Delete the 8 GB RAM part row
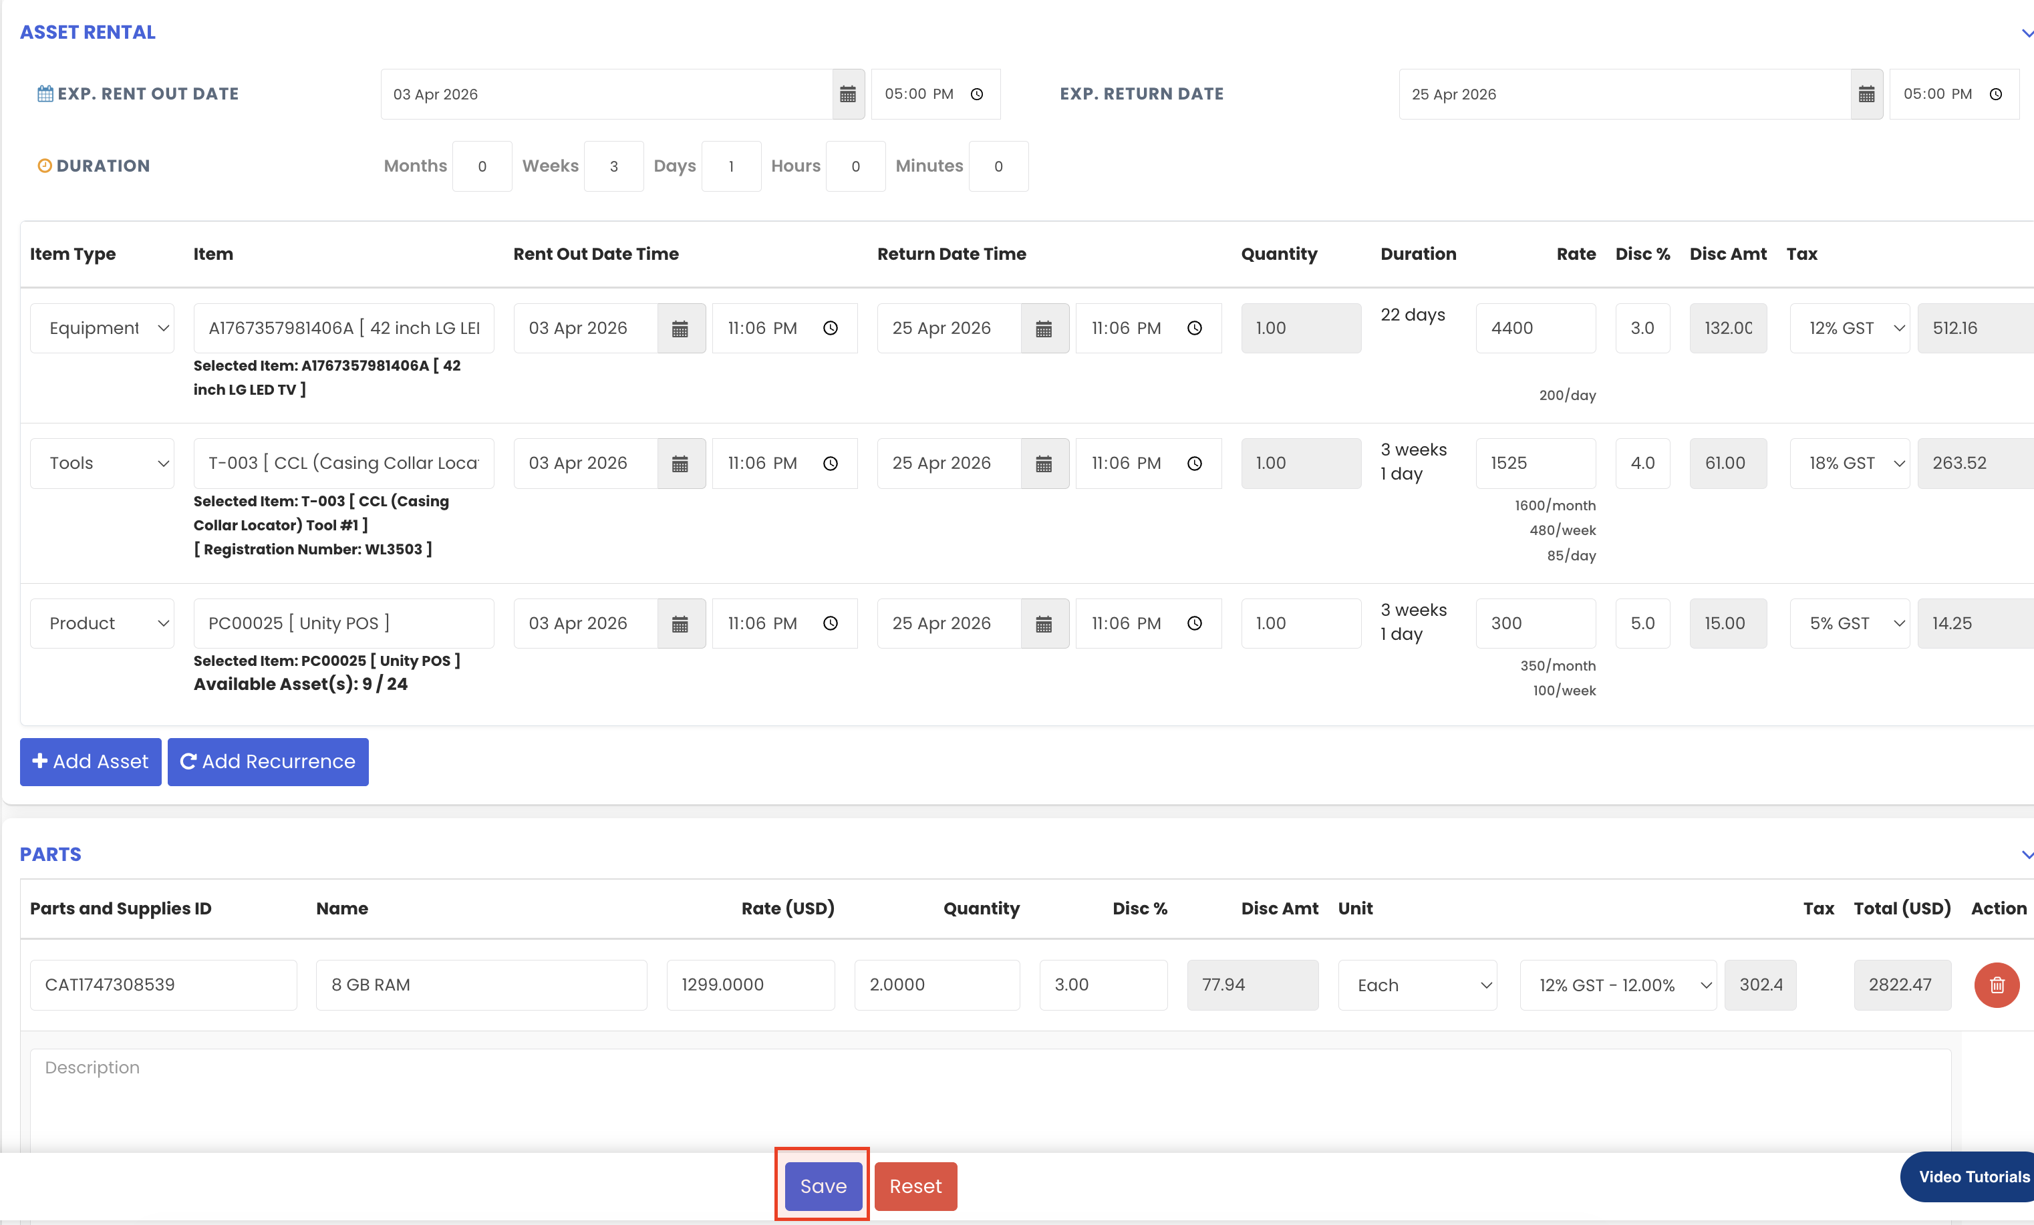Viewport: 2034px width, 1225px height. (x=1996, y=984)
